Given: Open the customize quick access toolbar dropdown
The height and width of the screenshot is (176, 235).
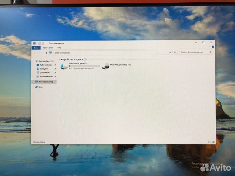Looking at the screenshot, I should pyautogui.click(x=46, y=43).
